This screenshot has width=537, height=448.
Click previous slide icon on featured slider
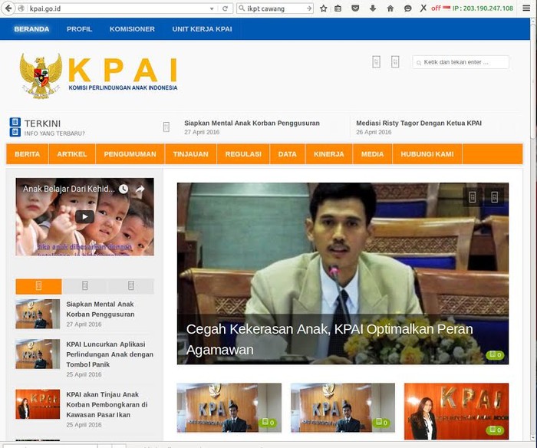(x=473, y=197)
